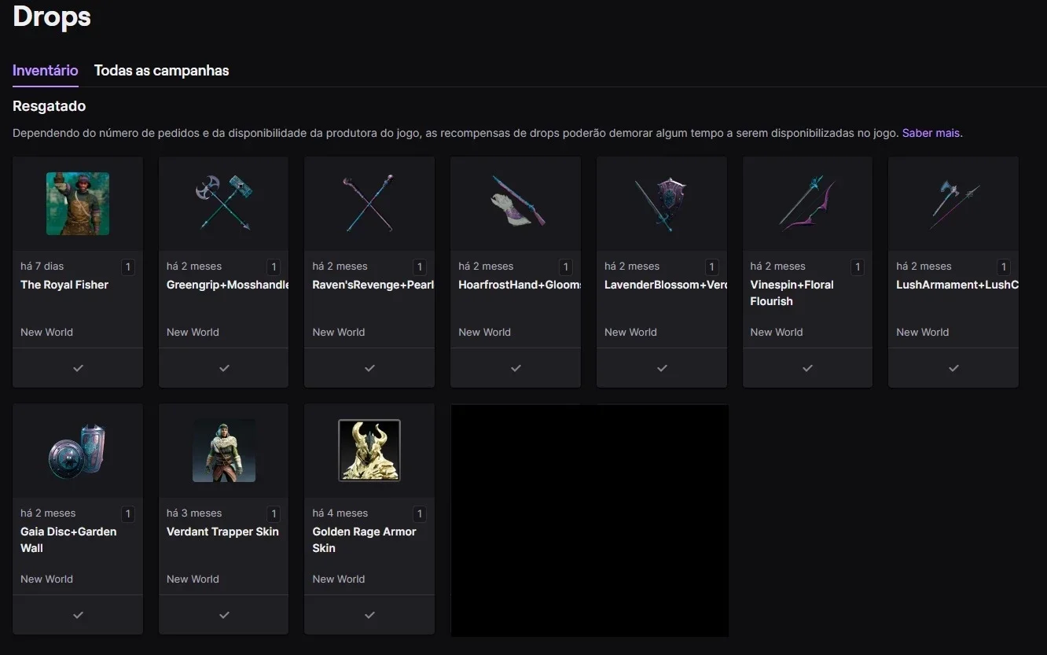This screenshot has width=1047, height=655.
Task: Click the checkmark under Gaia Disc+Garden Wall
Action: (78, 615)
